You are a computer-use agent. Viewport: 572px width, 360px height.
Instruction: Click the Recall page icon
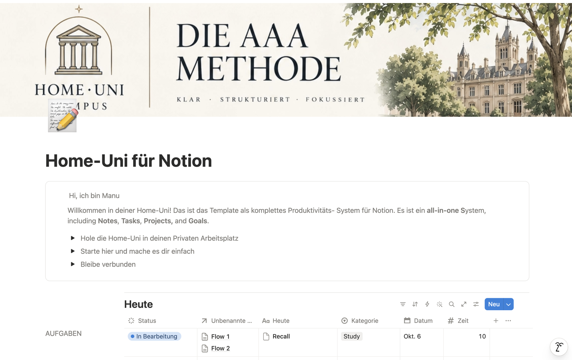click(266, 336)
